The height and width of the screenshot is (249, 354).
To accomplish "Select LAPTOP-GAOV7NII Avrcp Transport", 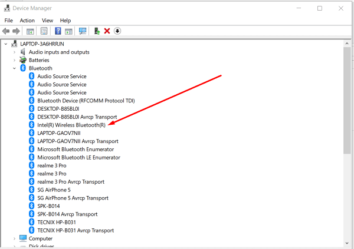I will point(78,141).
